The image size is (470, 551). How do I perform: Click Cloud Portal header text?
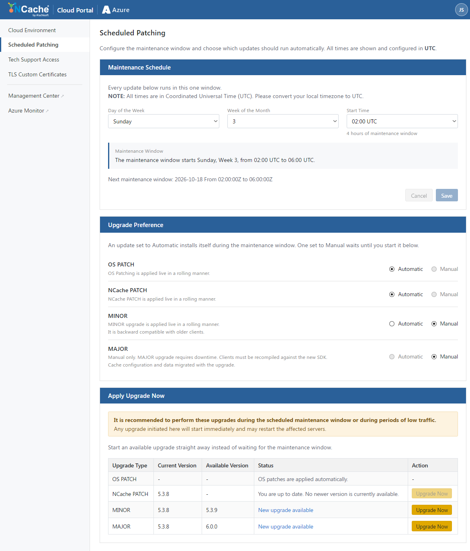pos(75,10)
